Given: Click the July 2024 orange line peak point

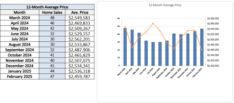Looking at the screenshot, I should (x=153, y=23).
